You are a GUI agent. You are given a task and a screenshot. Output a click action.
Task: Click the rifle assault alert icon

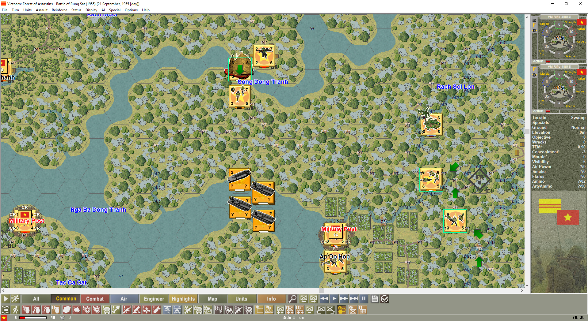click(x=127, y=310)
